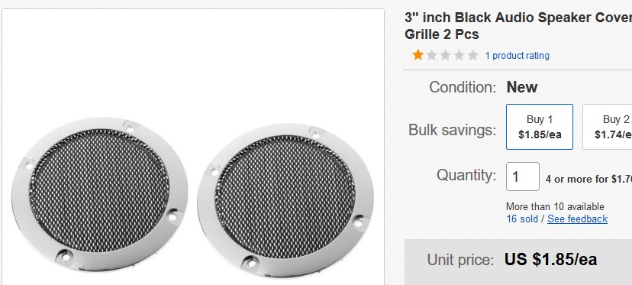Click the "Bulk savings:" label

pyautogui.click(x=452, y=130)
